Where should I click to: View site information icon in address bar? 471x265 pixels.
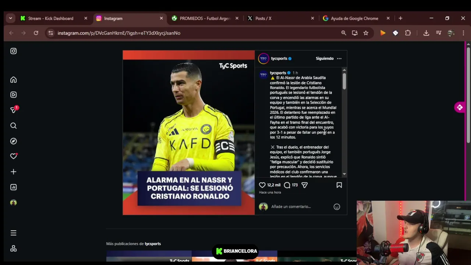(51, 33)
